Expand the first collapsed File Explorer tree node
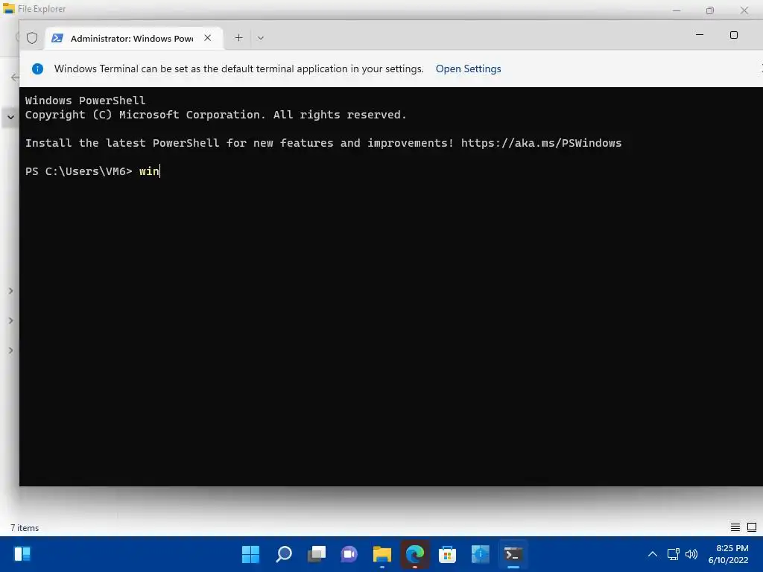The width and height of the screenshot is (763, 572). tap(10, 291)
